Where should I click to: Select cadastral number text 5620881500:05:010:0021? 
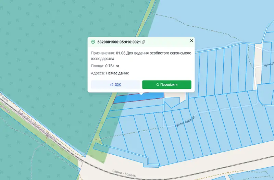tap(119, 42)
